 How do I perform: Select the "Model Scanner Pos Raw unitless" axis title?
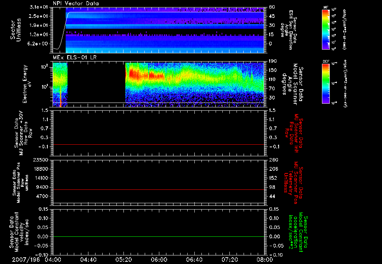(21, 183)
